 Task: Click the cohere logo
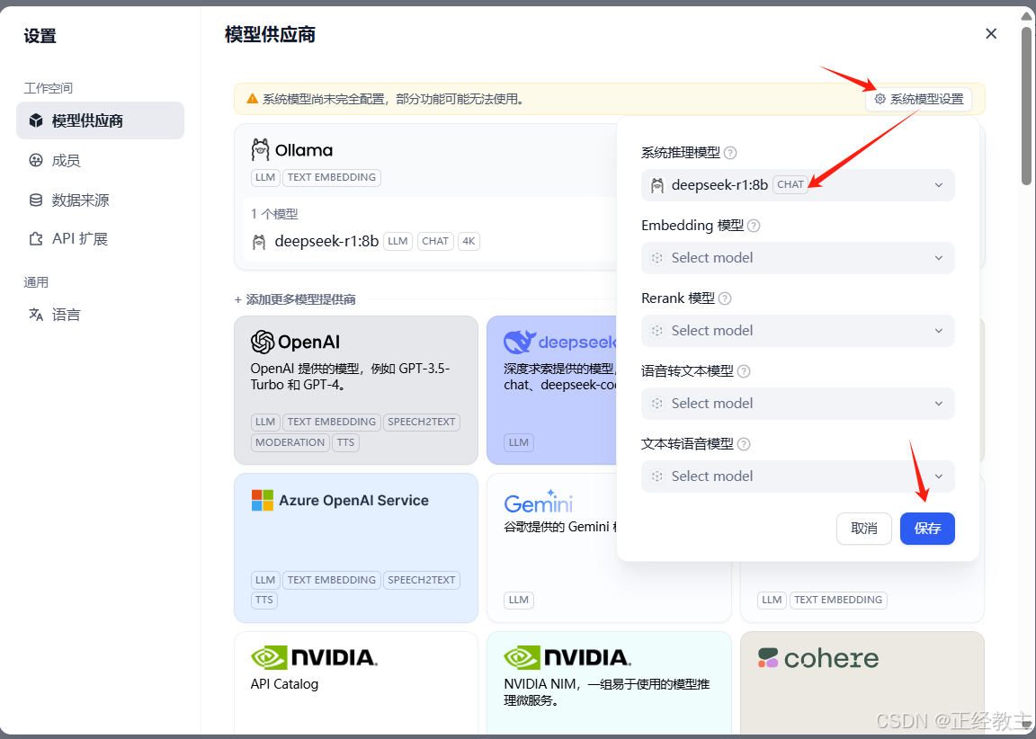pos(818,658)
